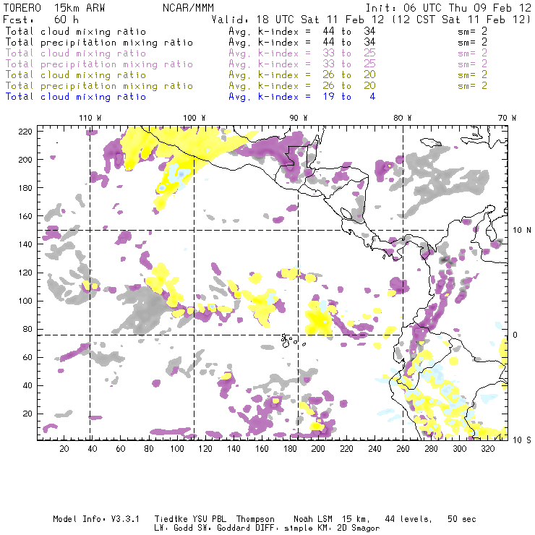Click the '80 W' longitude label
Screen dimensions: 535x535
point(403,118)
